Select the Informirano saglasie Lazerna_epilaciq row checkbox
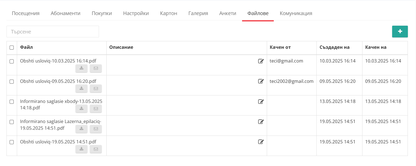Image resolution: width=416 pixels, height=166 pixels. (x=12, y=122)
